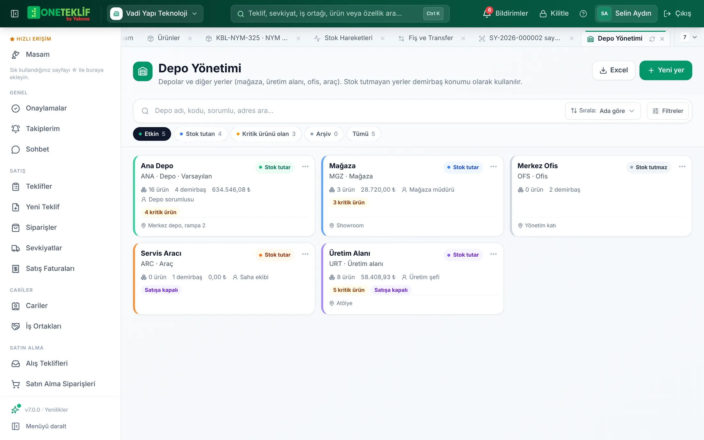The width and height of the screenshot is (704, 440).
Task: Switch to SY-2026-000002 tab
Action: click(524, 38)
